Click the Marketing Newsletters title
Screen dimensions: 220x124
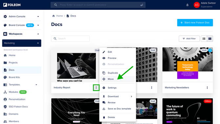[x=177, y=88]
